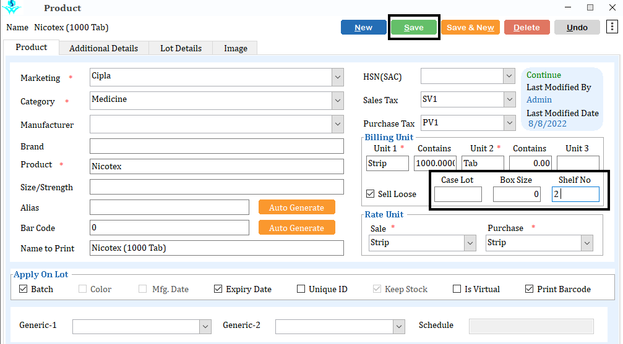Click the Shelf No input field
Image resolution: width=623 pixels, height=344 pixels.
(576, 194)
